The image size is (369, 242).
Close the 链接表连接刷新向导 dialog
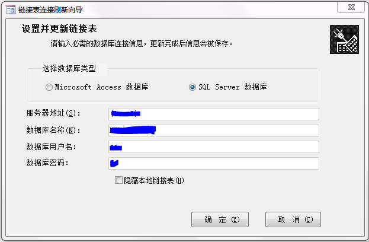tap(351, 7)
